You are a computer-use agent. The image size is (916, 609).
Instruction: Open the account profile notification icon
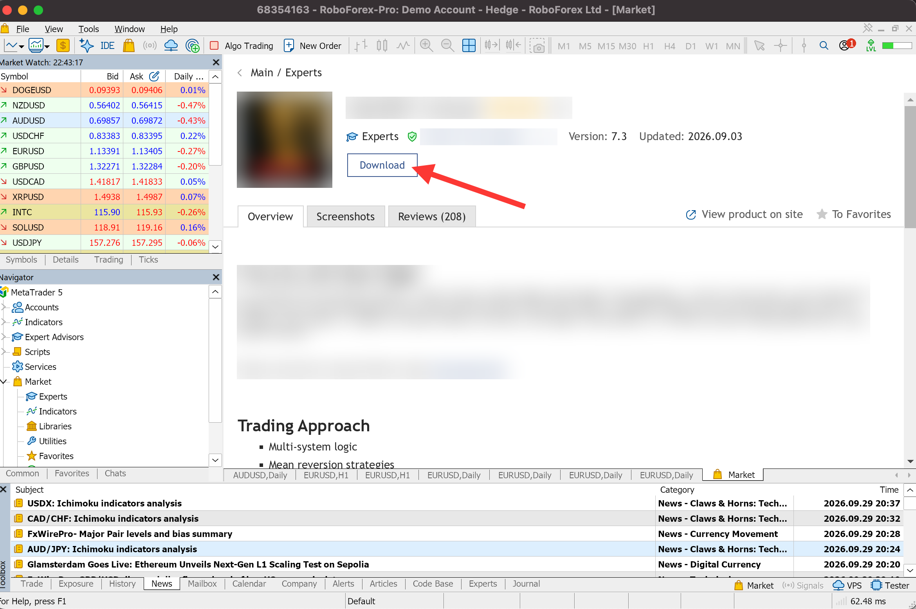(x=847, y=45)
